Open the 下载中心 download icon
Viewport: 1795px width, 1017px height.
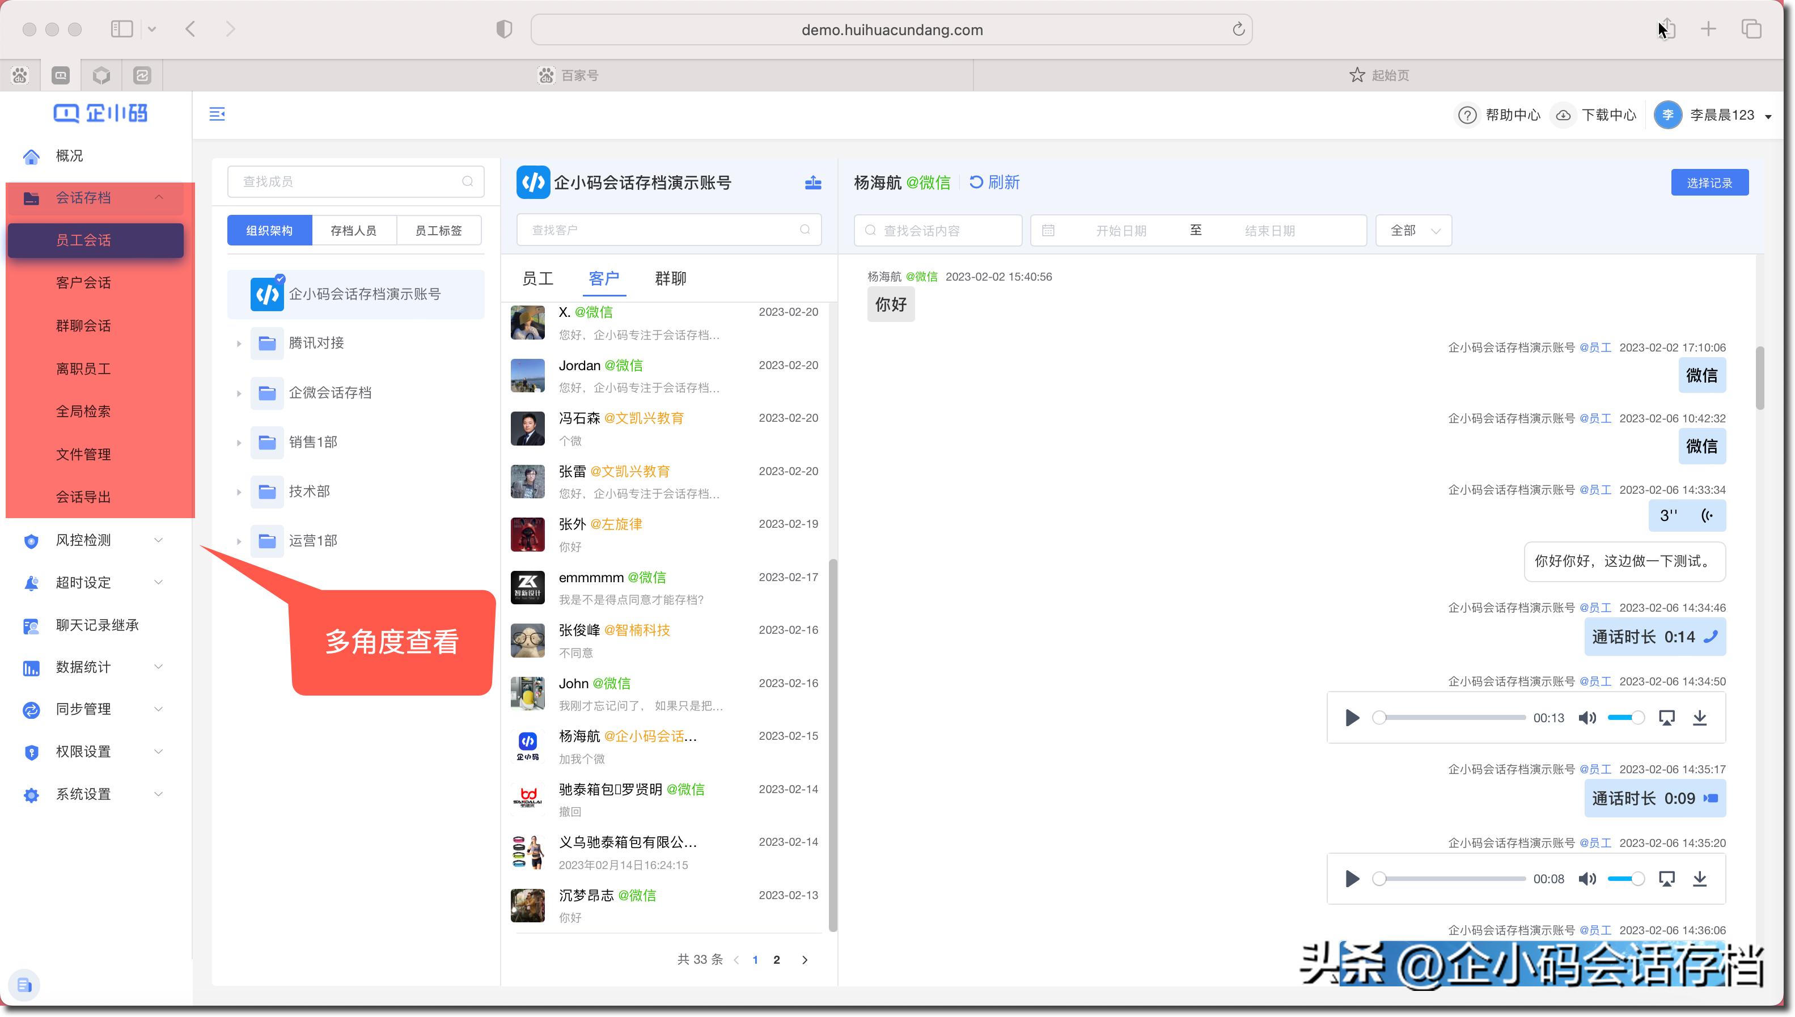(1563, 115)
